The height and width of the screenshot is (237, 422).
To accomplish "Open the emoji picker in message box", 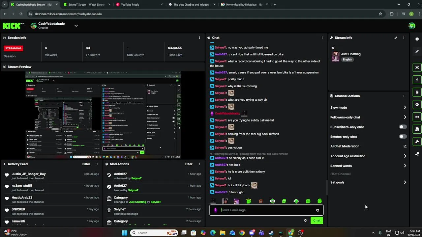I will pyautogui.click(x=317, y=210).
